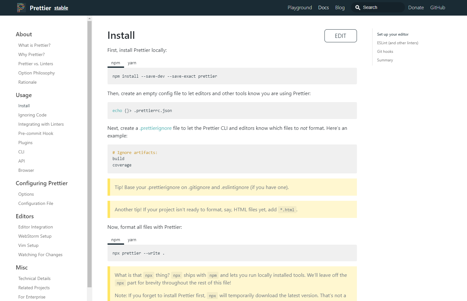Open the Prettier home title link
467x301 pixels.
click(40, 8)
